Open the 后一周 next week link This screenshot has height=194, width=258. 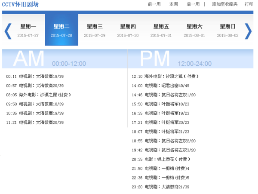(193, 4)
